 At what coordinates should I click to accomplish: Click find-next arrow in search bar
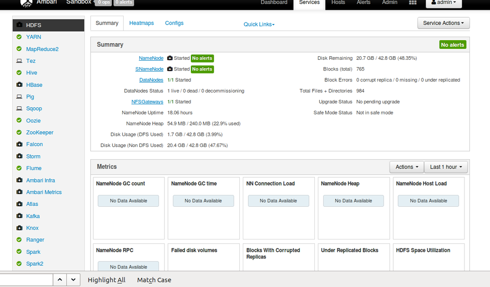[74, 280]
